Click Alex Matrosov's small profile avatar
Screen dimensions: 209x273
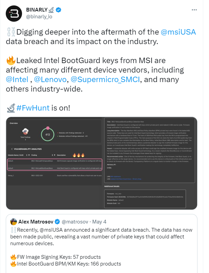click(14, 222)
